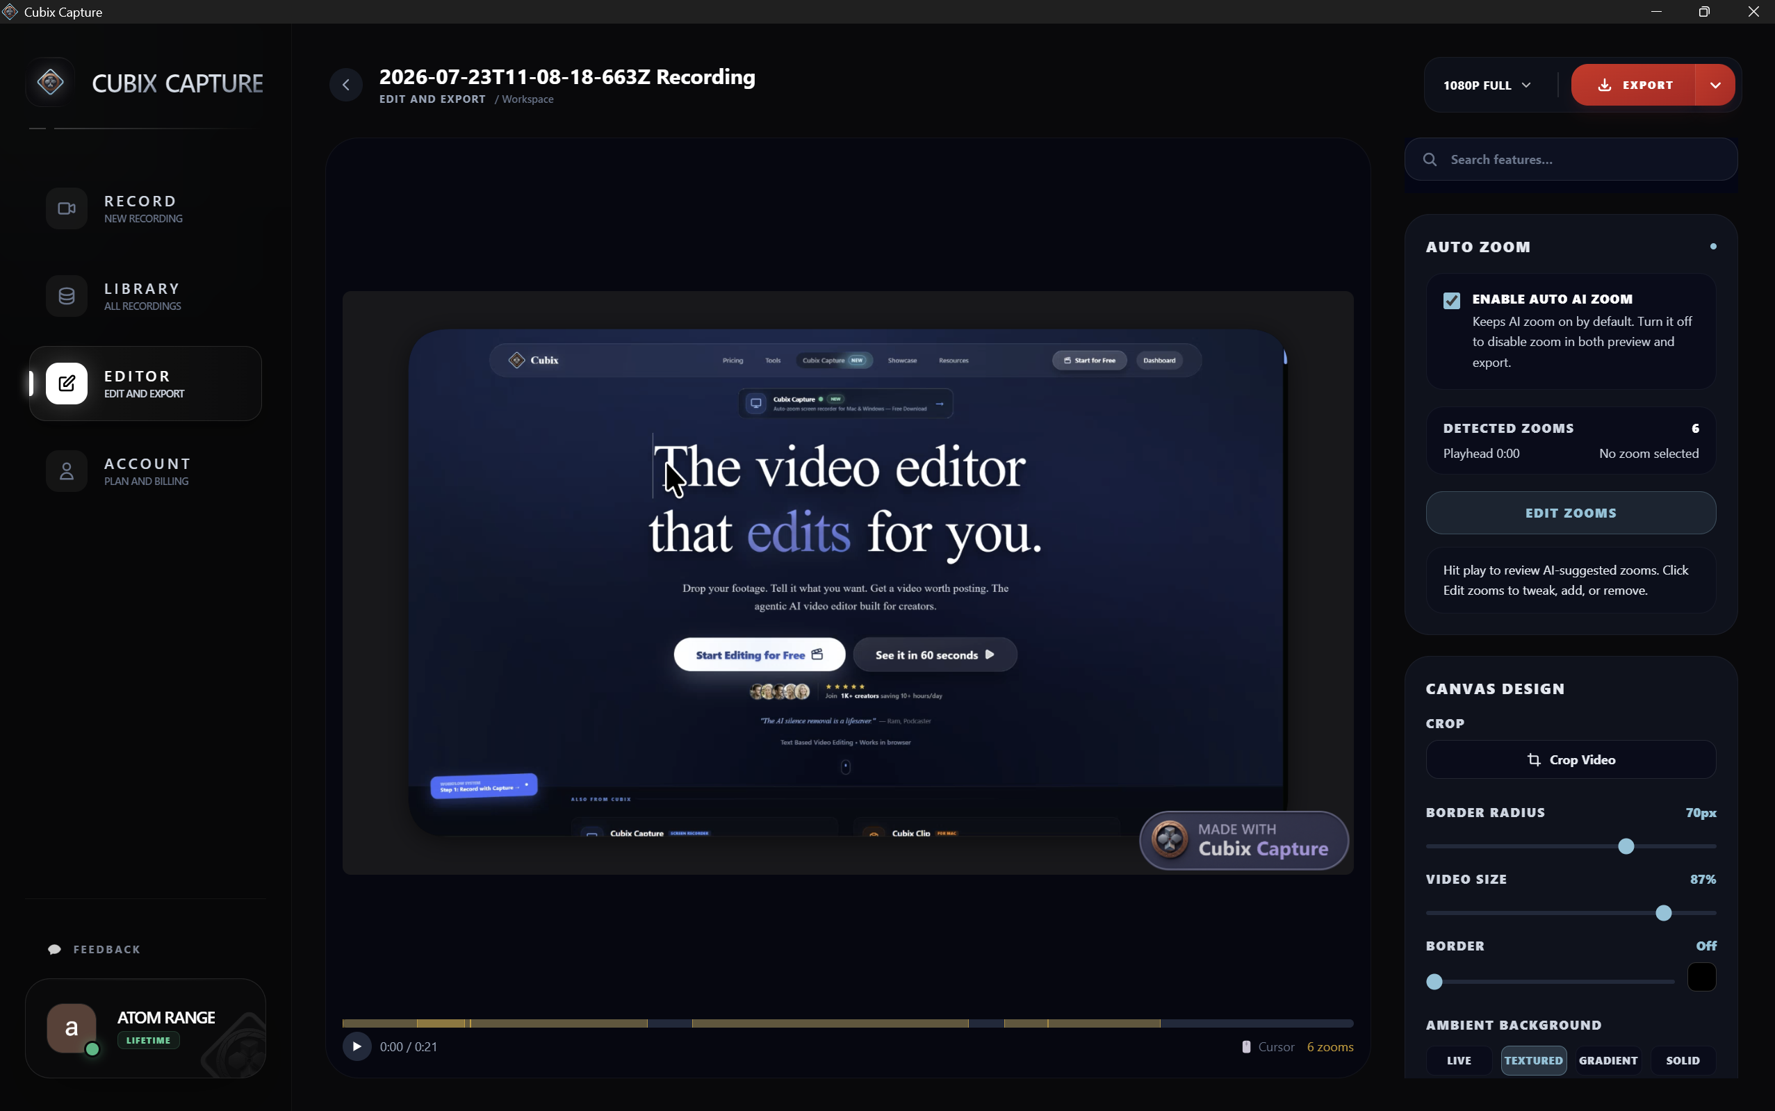This screenshot has width=1775, height=1111.
Task: Open the 1080P Full resolution dropdown
Action: [x=1487, y=85]
